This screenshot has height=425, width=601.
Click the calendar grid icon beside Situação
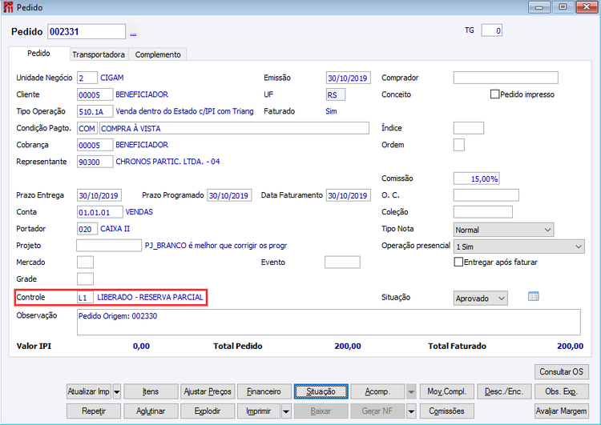point(533,296)
